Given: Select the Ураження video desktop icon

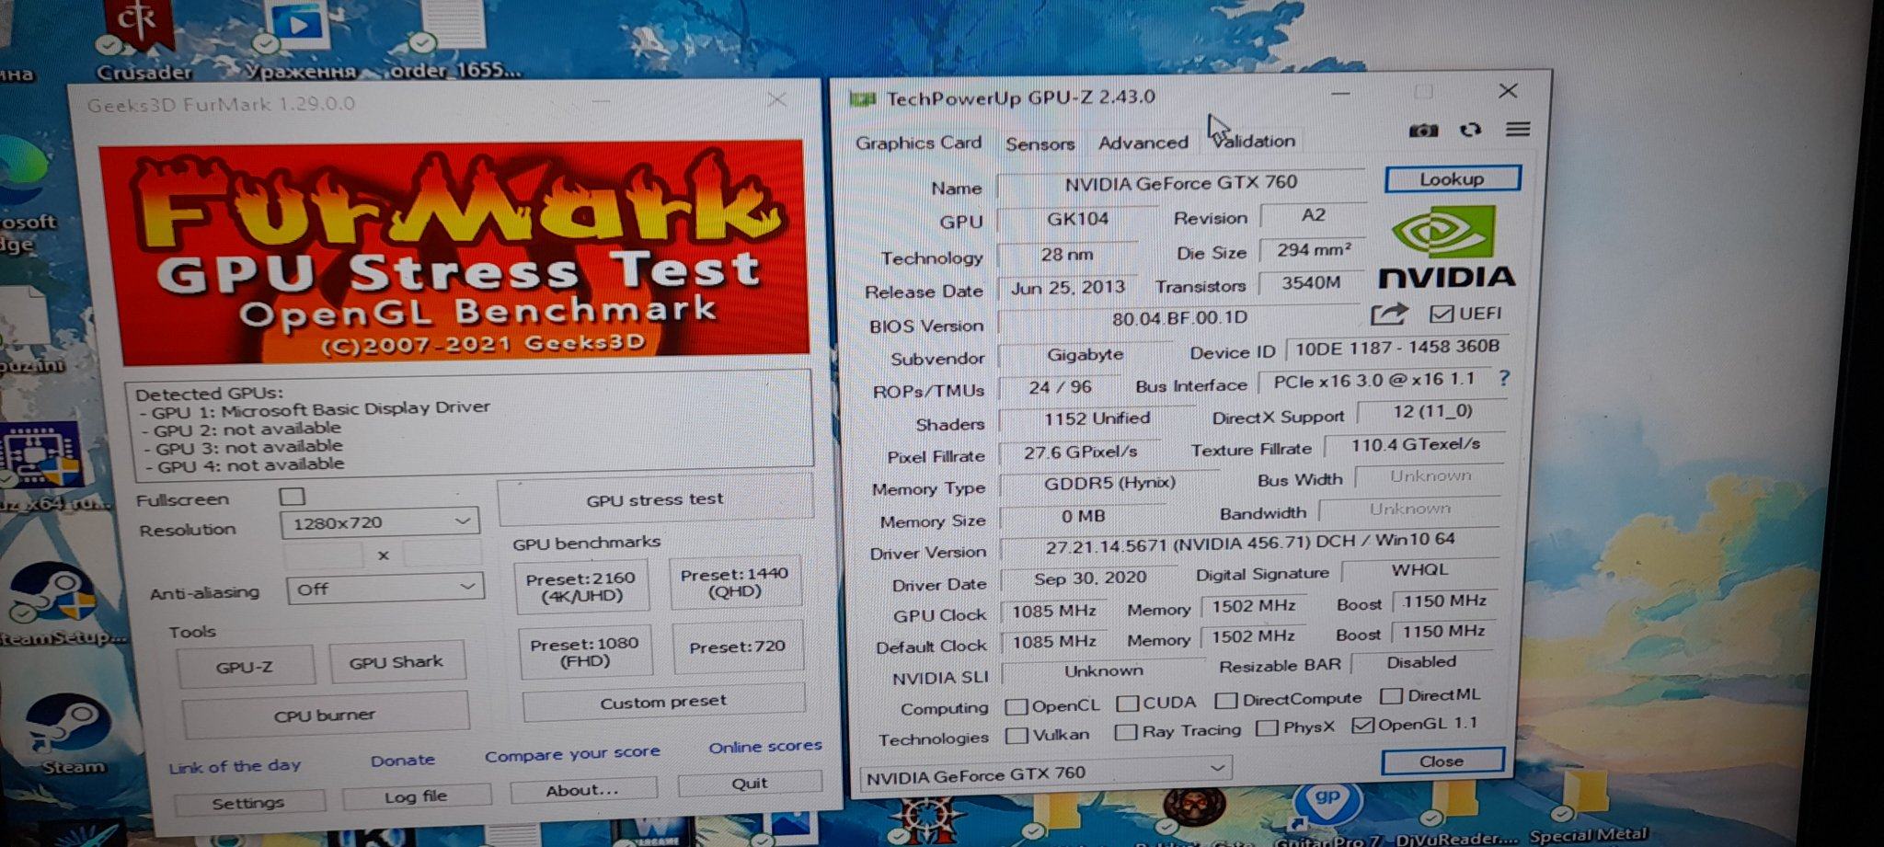Looking at the screenshot, I should pos(300,40).
